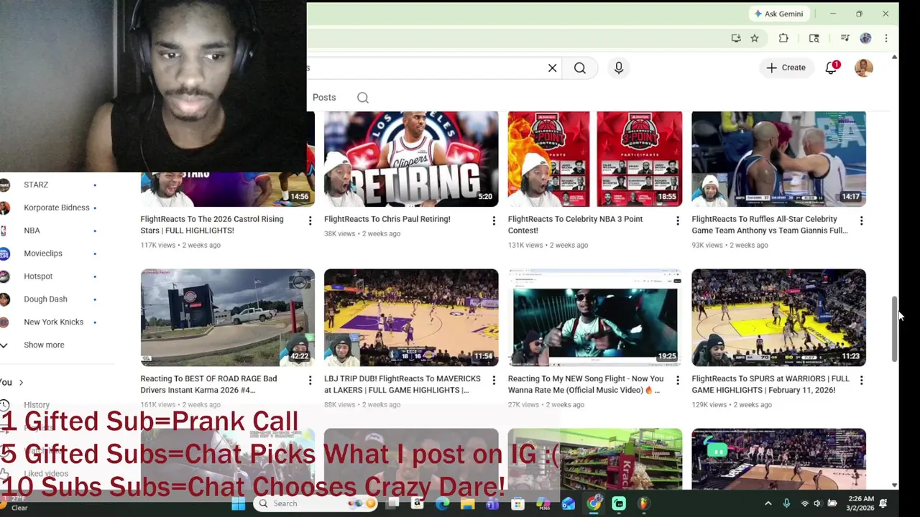Open Outlook from the taskbar
Viewport: 920px width, 517px height.
pyautogui.click(x=569, y=503)
